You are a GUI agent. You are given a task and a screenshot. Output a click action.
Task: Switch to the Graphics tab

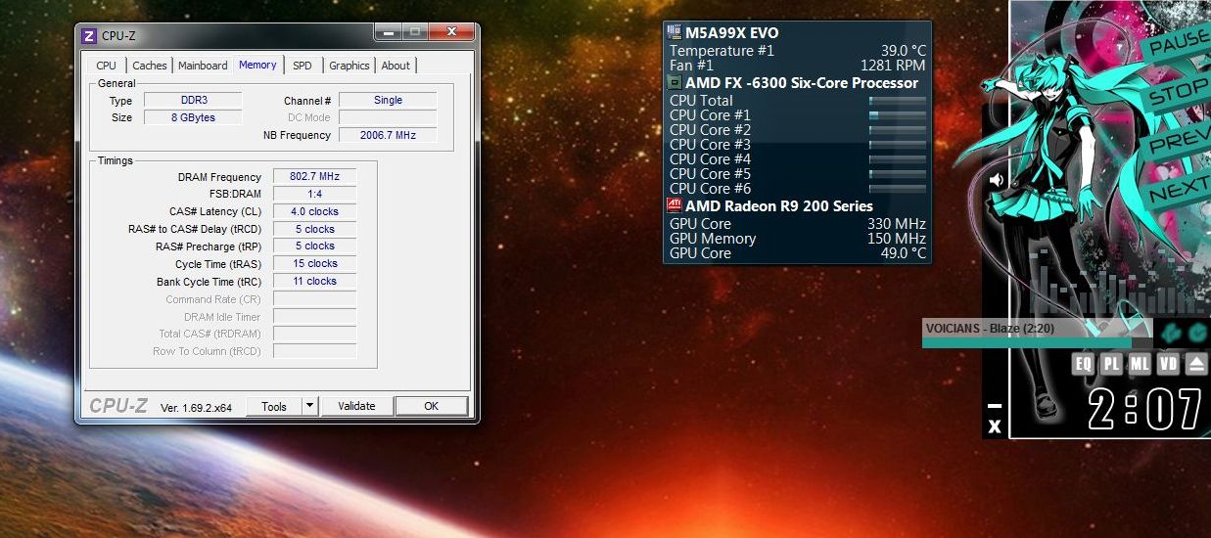click(349, 66)
